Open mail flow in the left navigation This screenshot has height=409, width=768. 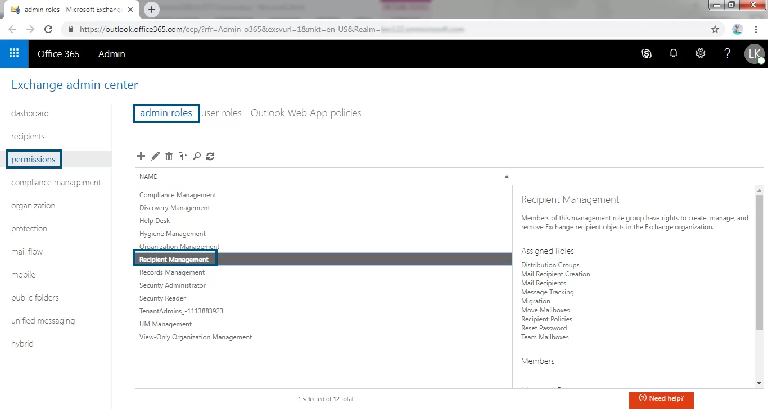pyautogui.click(x=27, y=252)
